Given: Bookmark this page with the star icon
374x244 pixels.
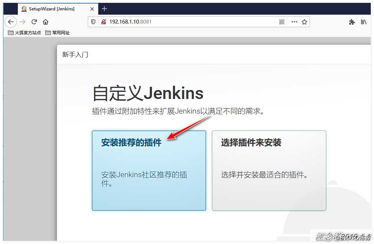Looking at the screenshot, I should [x=304, y=22].
